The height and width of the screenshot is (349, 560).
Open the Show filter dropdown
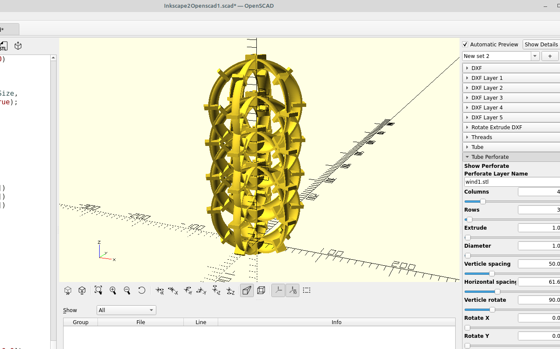click(x=126, y=310)
